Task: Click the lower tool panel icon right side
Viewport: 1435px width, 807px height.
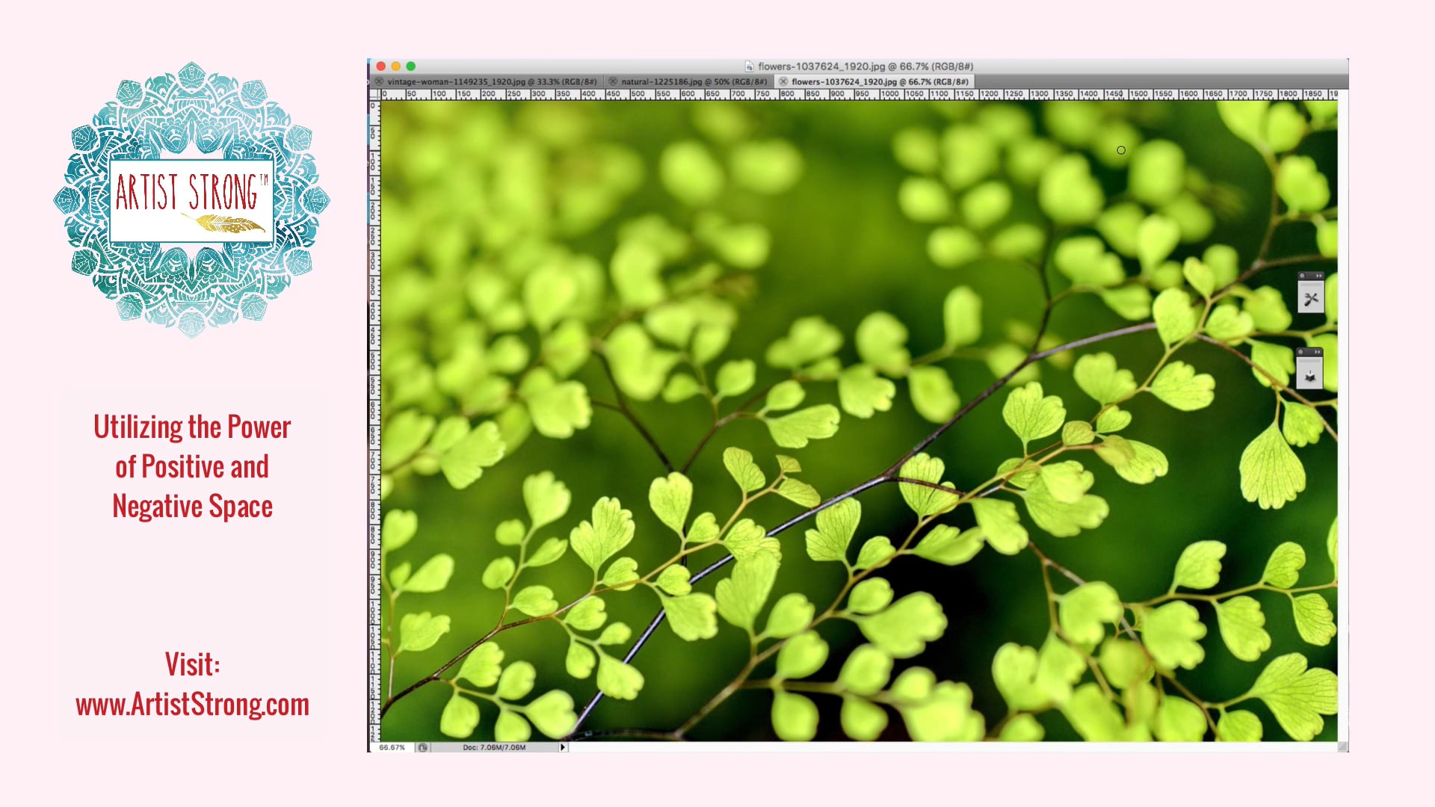Action: tap(1309, 374)
